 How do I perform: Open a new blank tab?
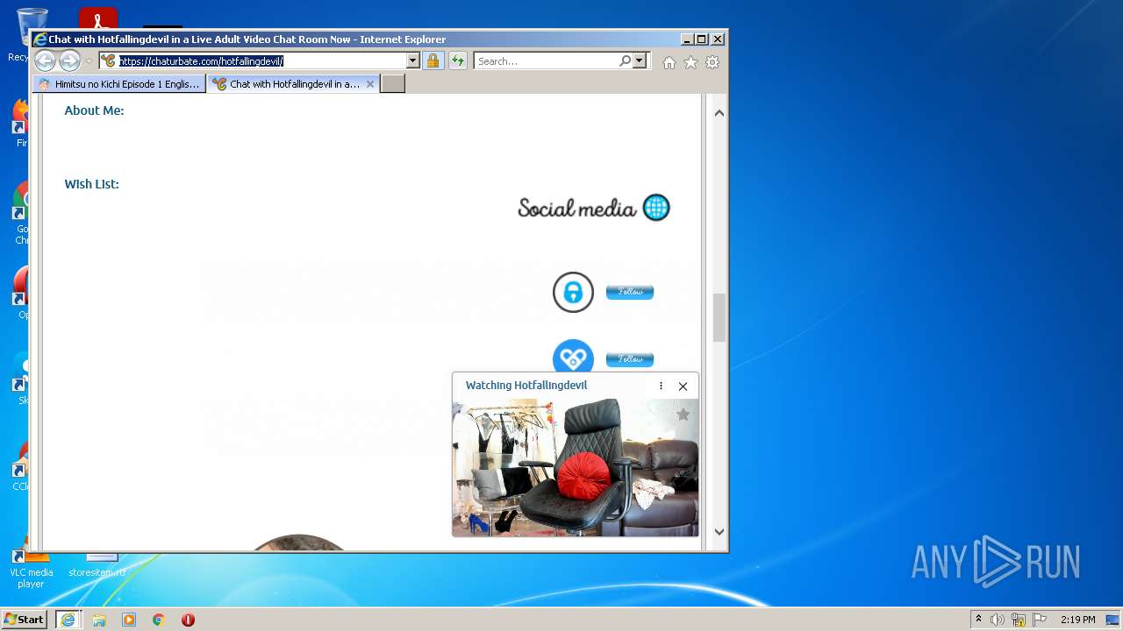click(x=393, y=84)
